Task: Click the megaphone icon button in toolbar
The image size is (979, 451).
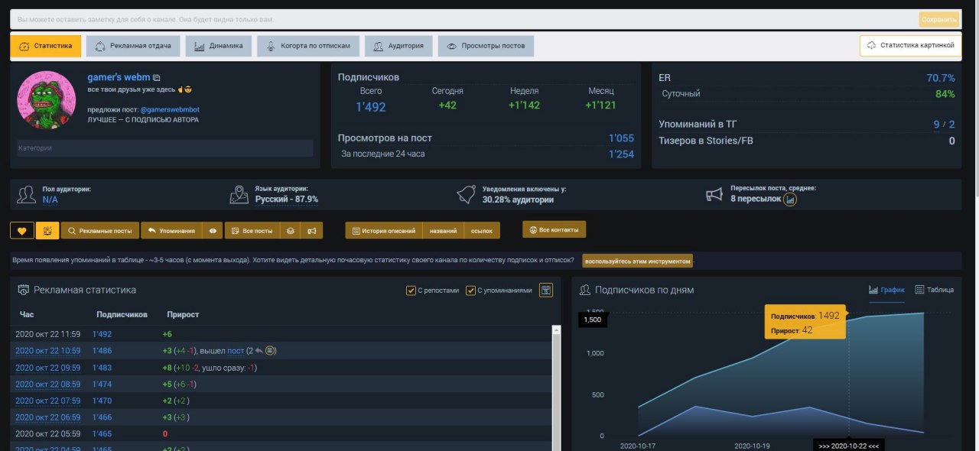Action: pyautogui.click(x=312, y=231)
